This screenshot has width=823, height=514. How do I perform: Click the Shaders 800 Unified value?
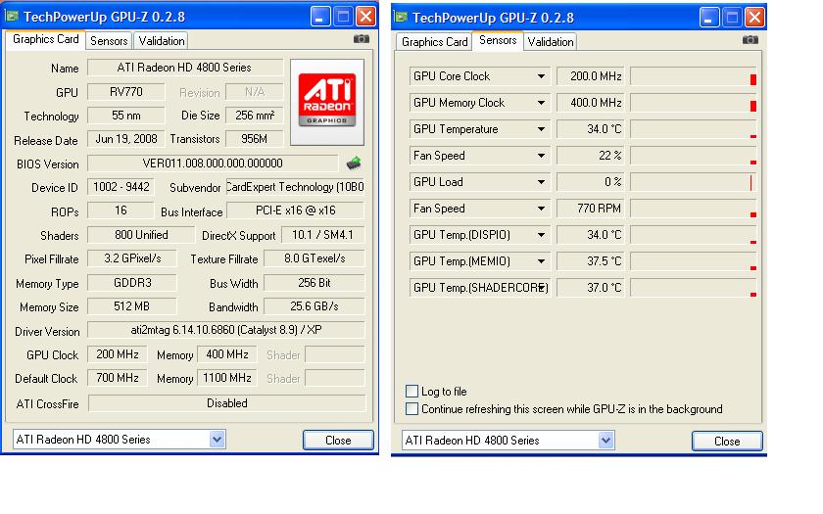pos(141,234)
